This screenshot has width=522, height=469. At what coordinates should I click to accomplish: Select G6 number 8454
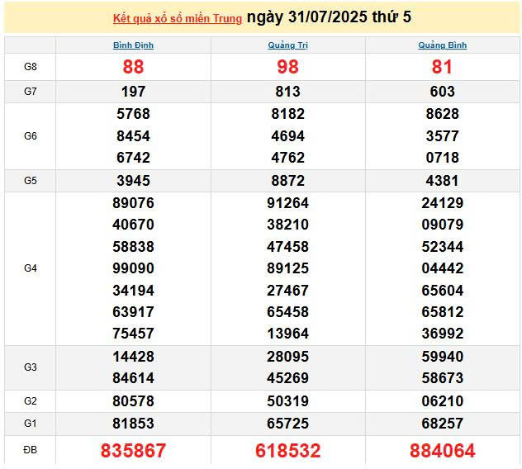click(x=133, y=136)
